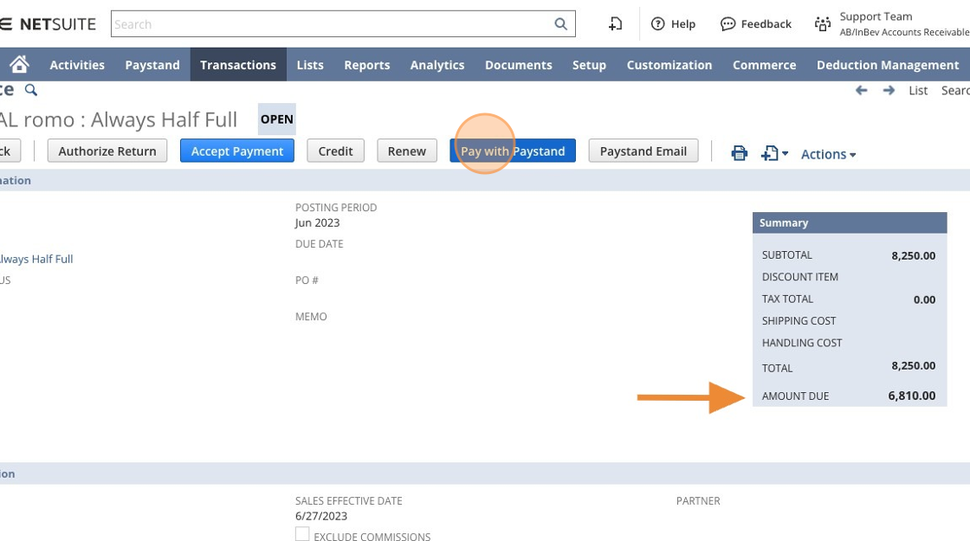Open the Setup menu
Screen dimensions: 970x541
coord(589,65)
